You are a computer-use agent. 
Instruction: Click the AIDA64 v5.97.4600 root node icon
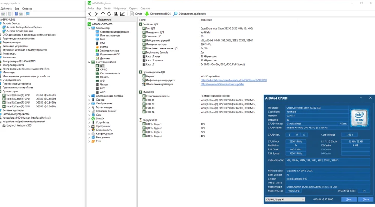(x=89, y=24)
